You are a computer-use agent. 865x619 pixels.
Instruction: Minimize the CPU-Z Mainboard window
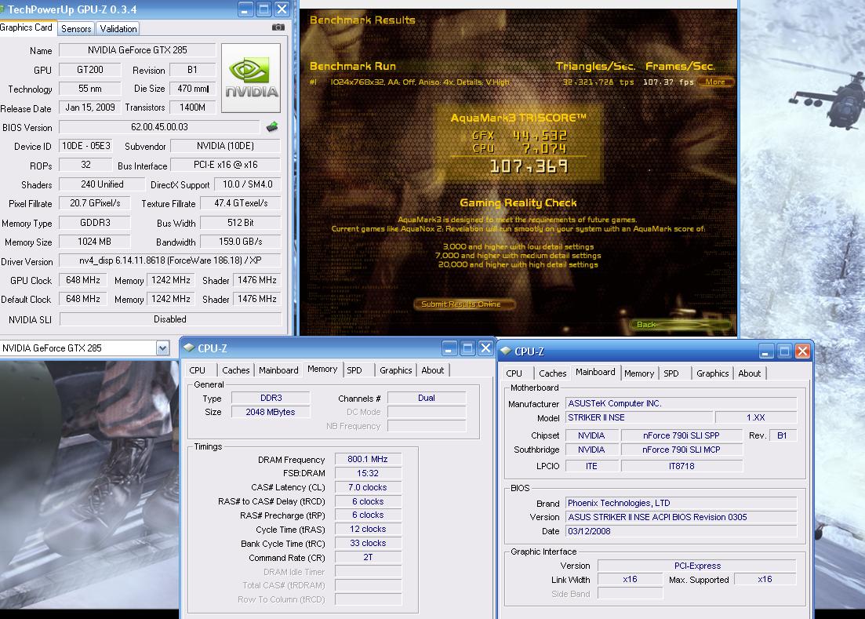point(766,351)
